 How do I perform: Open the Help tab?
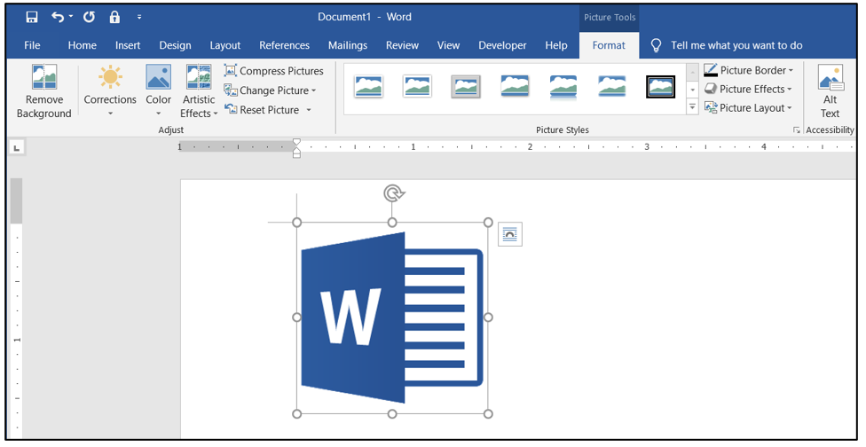556,45
